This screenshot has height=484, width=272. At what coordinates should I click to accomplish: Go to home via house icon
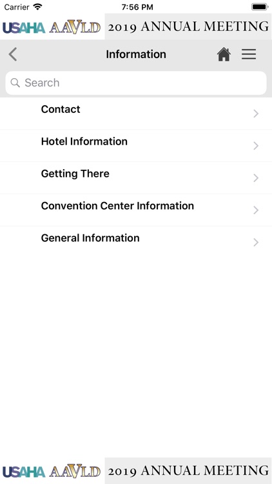pyautogui.click(x=224, y=55)
